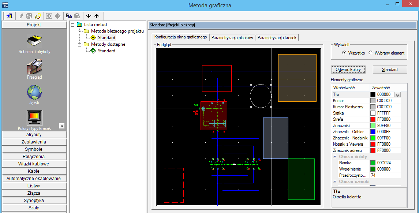The image size is (419, 213).
Task: Click the greyed pencil edit icon
Action: tap(21, 16)
